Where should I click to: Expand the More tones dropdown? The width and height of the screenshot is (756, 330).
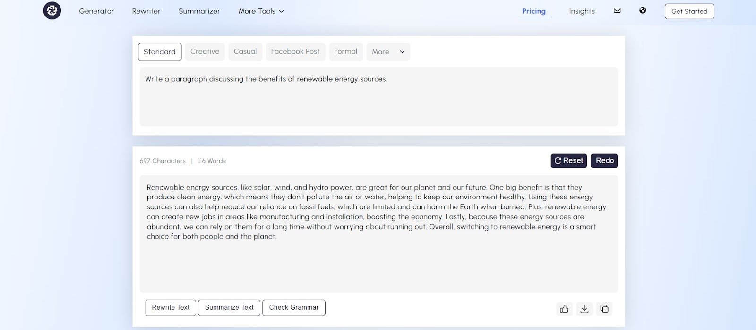pyautogui.click(x=388, y=52)
